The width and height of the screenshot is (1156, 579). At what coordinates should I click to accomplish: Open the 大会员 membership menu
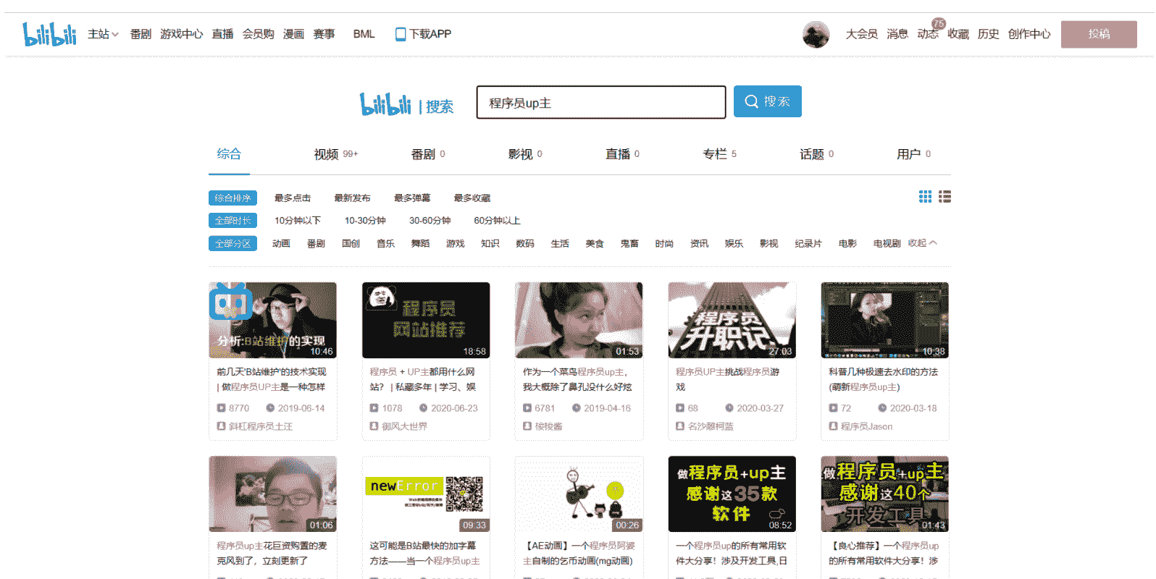click(861, 34)
